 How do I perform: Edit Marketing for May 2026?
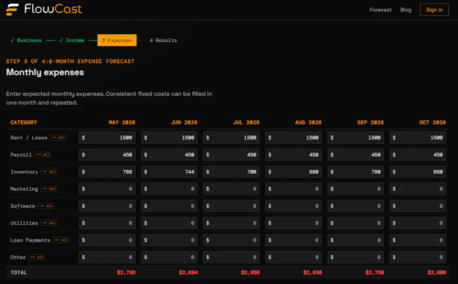(107, 189)
